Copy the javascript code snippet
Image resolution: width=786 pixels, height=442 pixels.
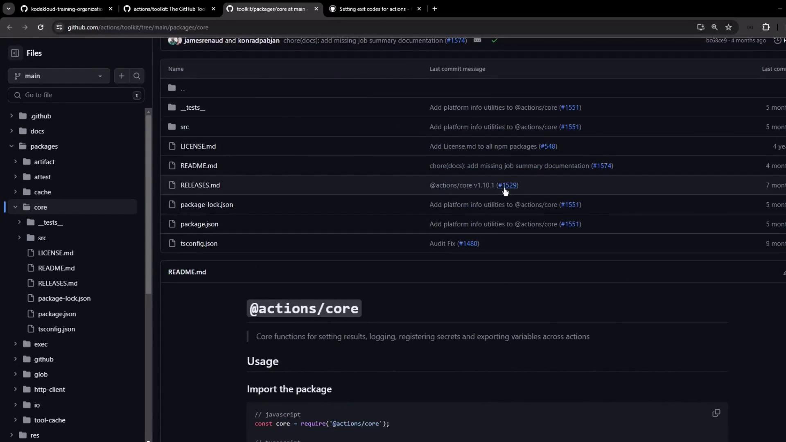716,413
